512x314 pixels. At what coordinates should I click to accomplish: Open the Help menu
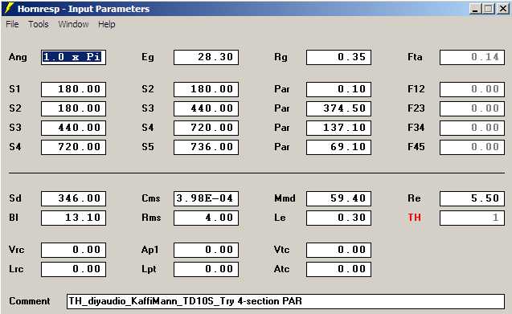pos(107,24)
